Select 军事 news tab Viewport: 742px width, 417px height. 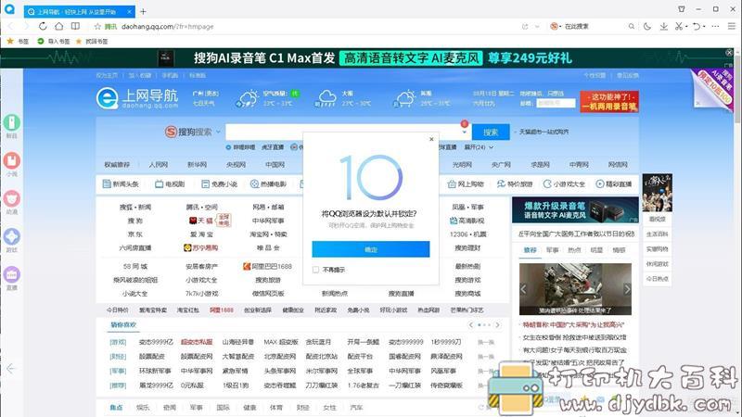click(552, 250)
